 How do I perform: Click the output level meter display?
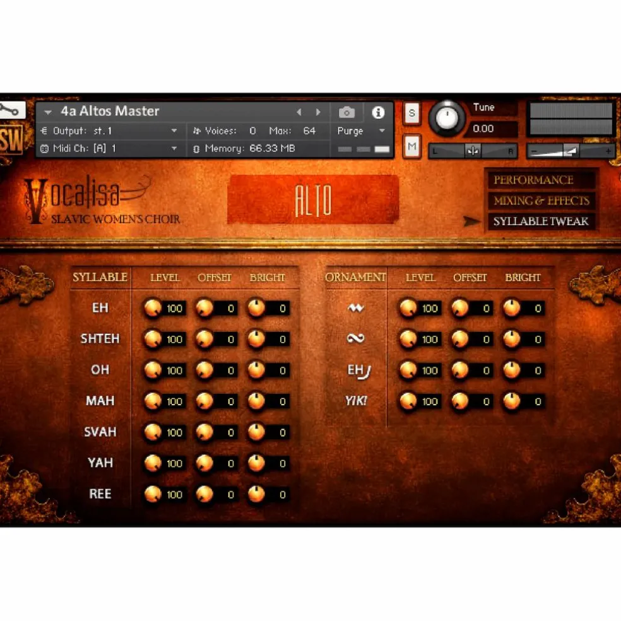[571, 119]
